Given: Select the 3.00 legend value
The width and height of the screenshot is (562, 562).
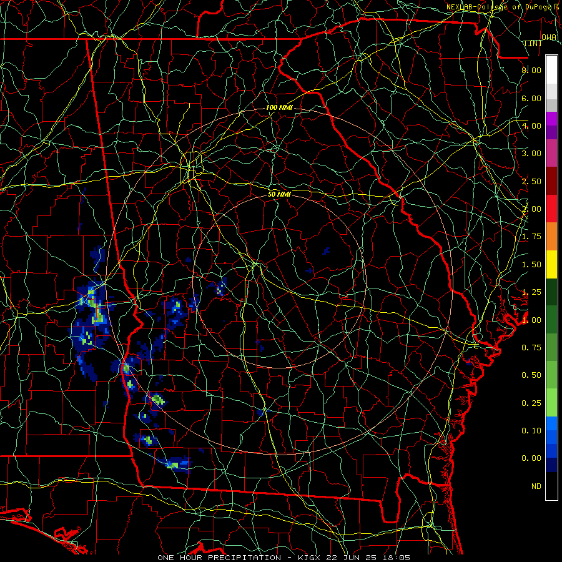Looking at the screenshot, I should coord(531,154).
